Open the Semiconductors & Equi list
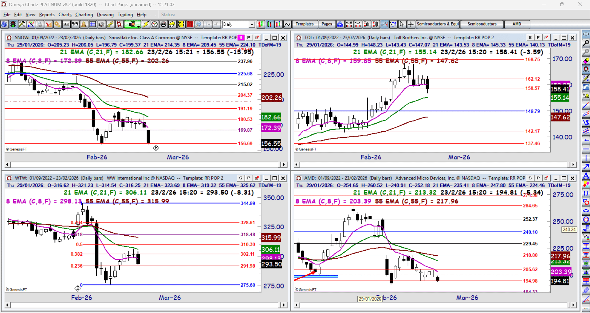The width and height of the screenshot is (590, 313). click(438, 24)
